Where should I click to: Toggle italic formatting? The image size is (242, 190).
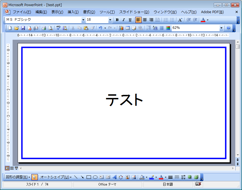click(124, 20)
